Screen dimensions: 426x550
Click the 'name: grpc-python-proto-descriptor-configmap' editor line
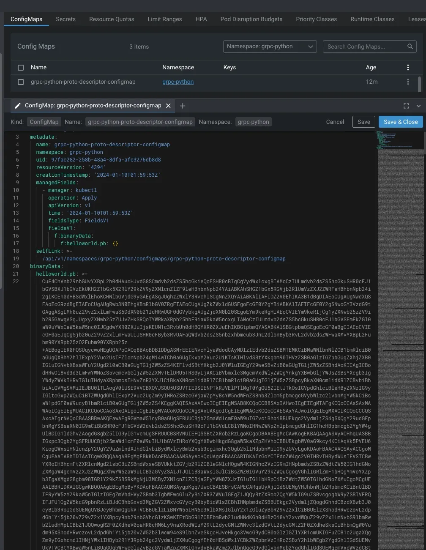103,145
